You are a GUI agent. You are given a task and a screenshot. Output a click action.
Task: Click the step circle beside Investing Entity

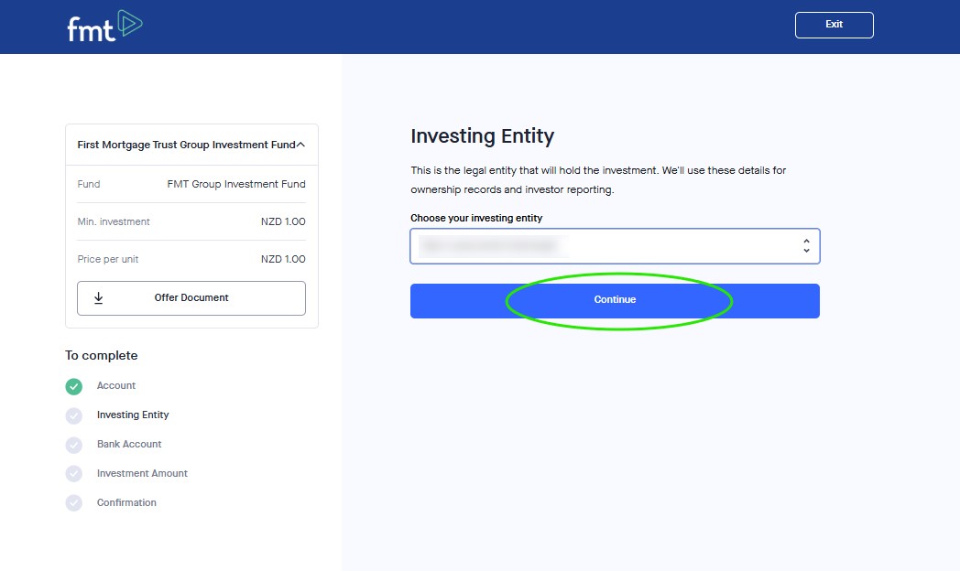point(74,415)
